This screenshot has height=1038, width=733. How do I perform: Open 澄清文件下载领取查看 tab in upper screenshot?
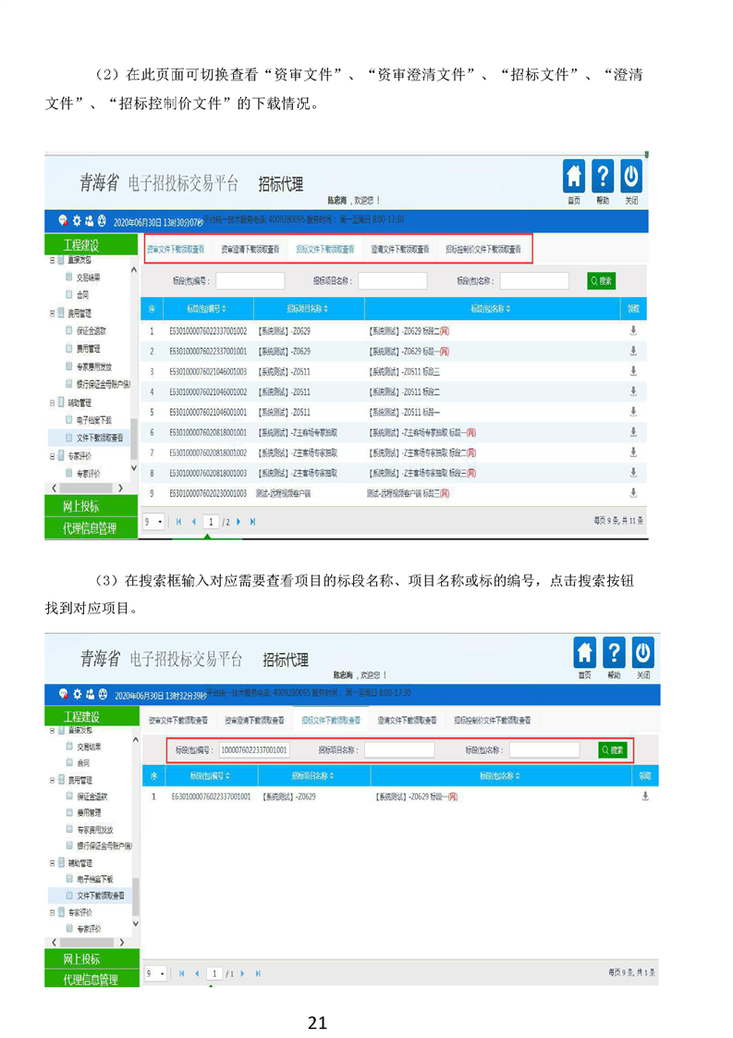click(x=400, y=249)
